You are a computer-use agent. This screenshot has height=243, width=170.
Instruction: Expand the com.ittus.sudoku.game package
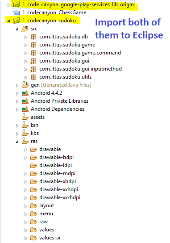pos(26,45)
